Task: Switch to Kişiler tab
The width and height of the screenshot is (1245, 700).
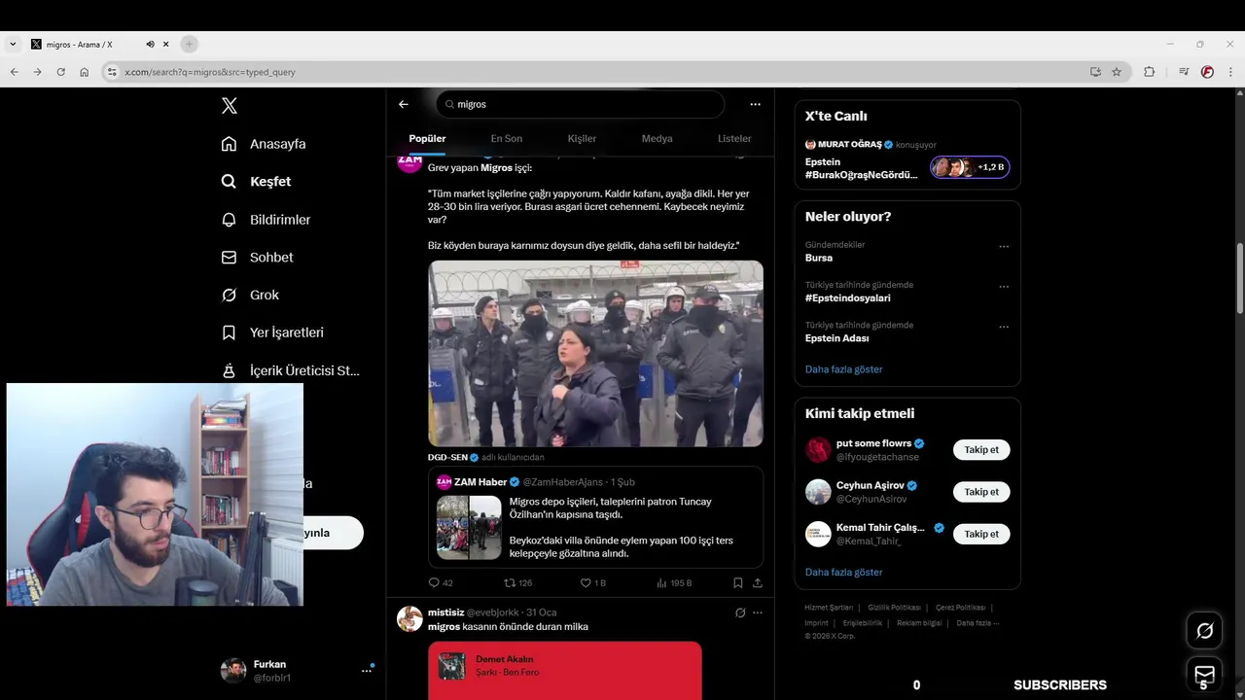Action: click(582, 139)
